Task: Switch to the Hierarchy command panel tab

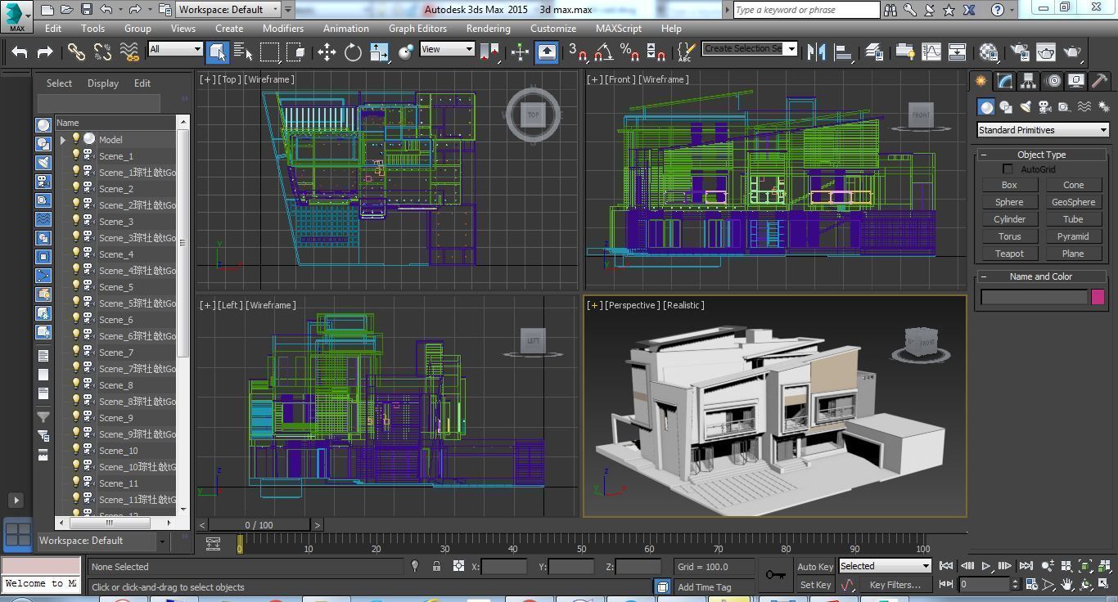Action: point(1028,81)
